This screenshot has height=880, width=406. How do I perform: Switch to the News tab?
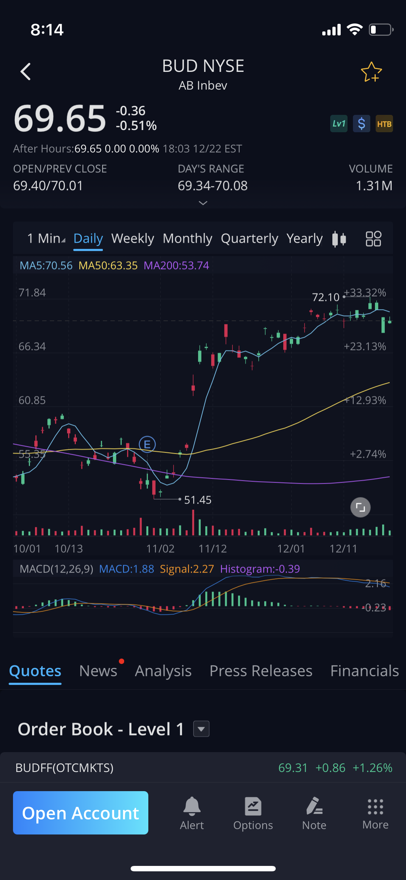[98, 671]
